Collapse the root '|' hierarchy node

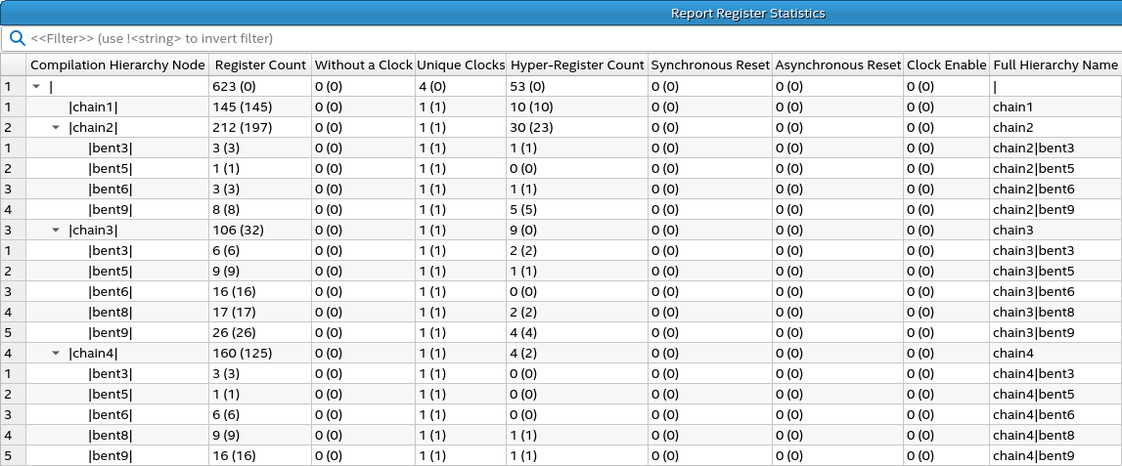(36, 87)
